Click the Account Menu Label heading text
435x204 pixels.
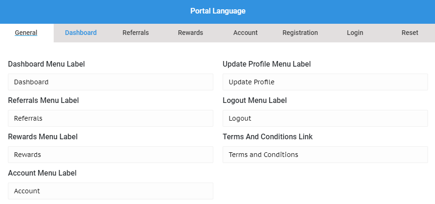click(42, 173)
